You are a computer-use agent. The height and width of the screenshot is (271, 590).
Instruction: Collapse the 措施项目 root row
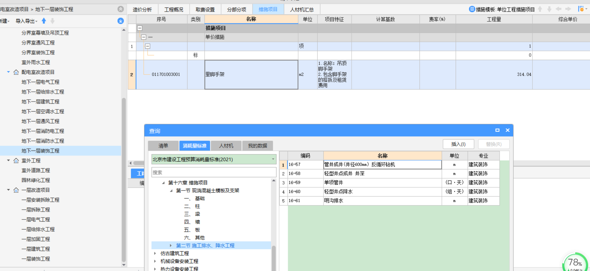point(140,28)
